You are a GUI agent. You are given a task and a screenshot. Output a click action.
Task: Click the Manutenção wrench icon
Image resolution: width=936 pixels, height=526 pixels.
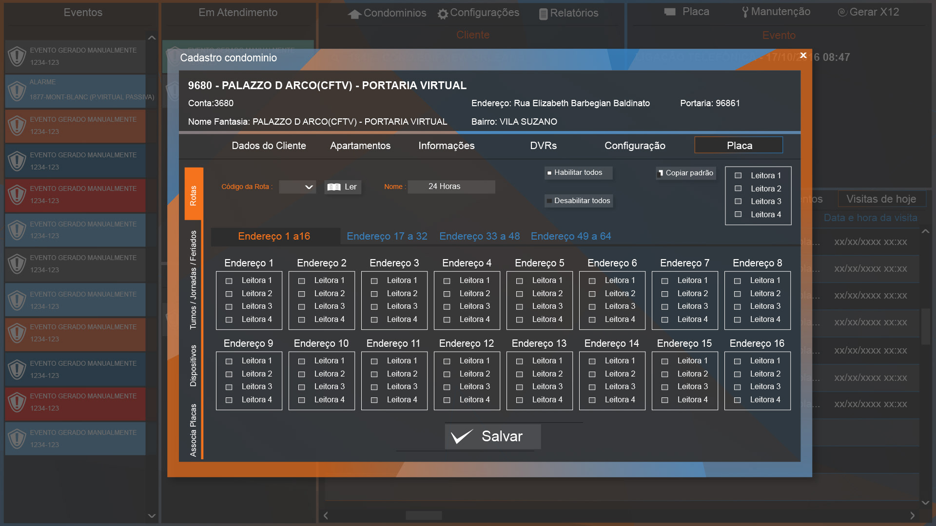pos(745,12)
